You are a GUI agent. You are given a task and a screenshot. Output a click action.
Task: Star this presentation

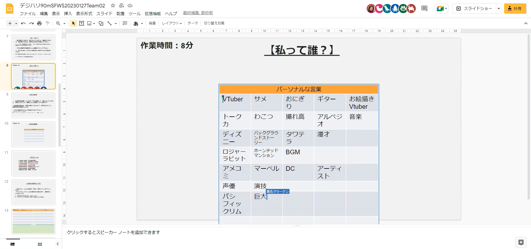(x=113, y=5)
